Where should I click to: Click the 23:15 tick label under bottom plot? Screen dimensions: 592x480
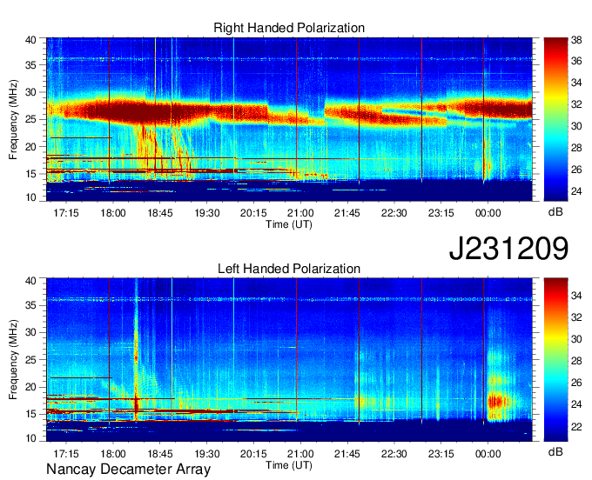pos(441,454)
